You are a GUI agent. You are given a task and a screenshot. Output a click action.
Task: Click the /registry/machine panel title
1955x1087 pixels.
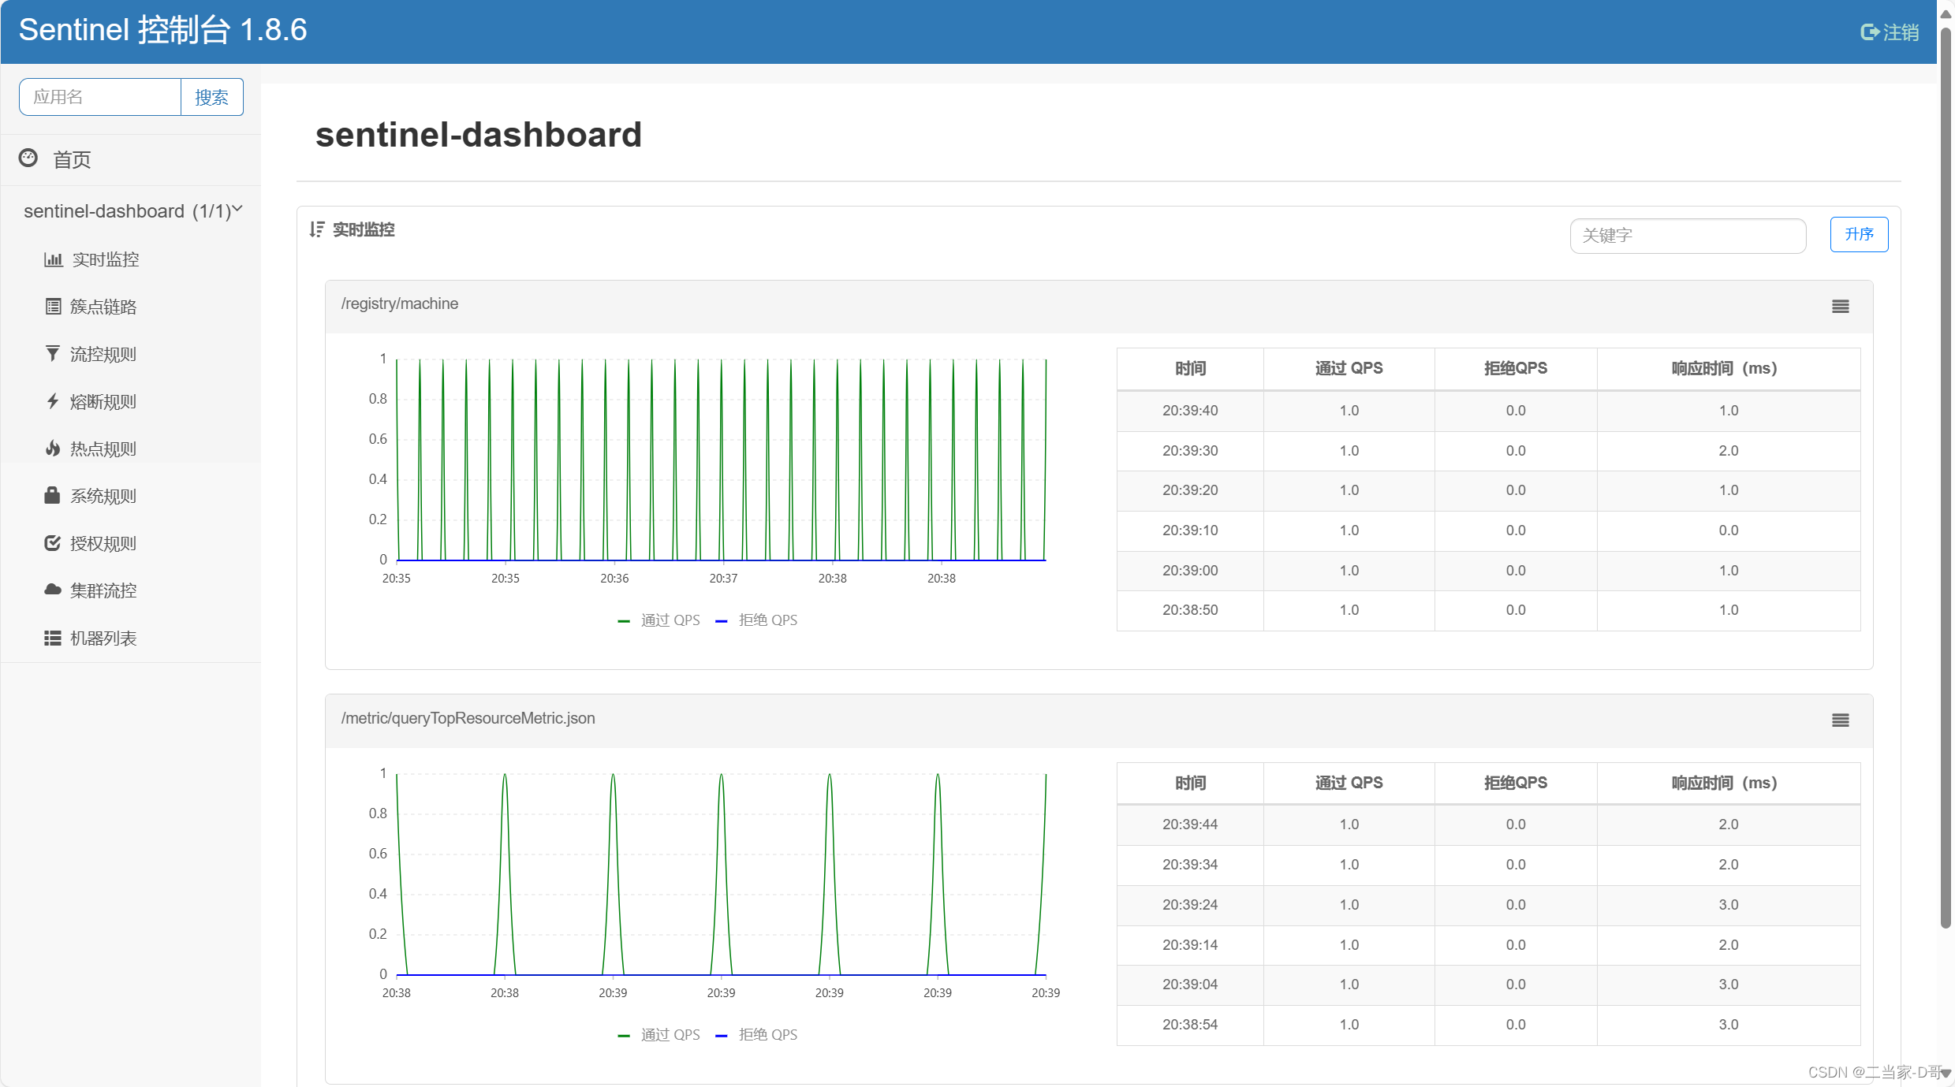pyautogui.click(x=400, y=303)
